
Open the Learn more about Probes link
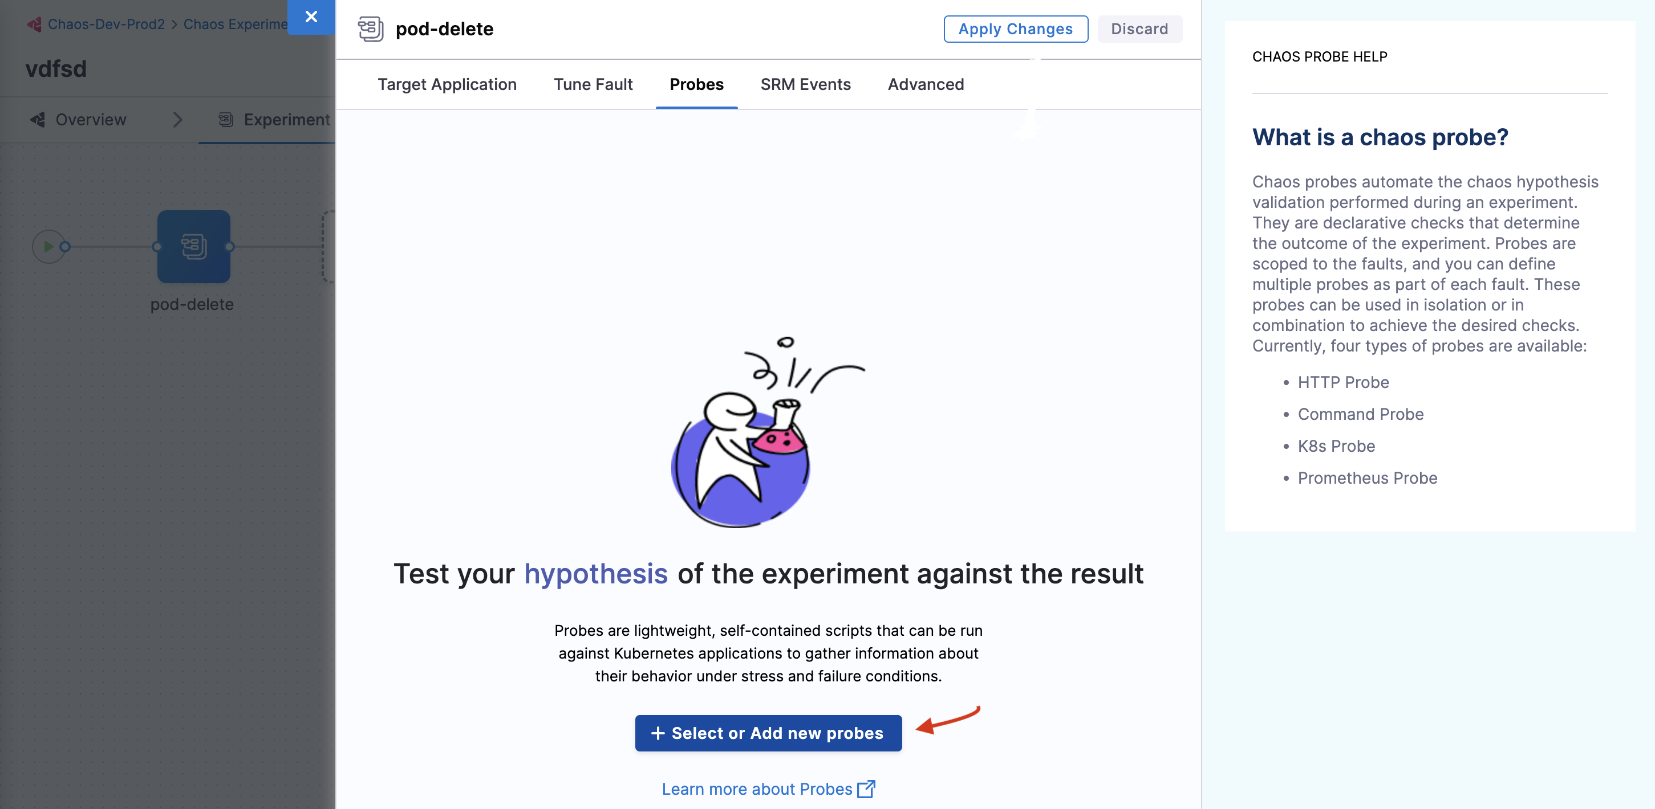[x=757, y=788]
